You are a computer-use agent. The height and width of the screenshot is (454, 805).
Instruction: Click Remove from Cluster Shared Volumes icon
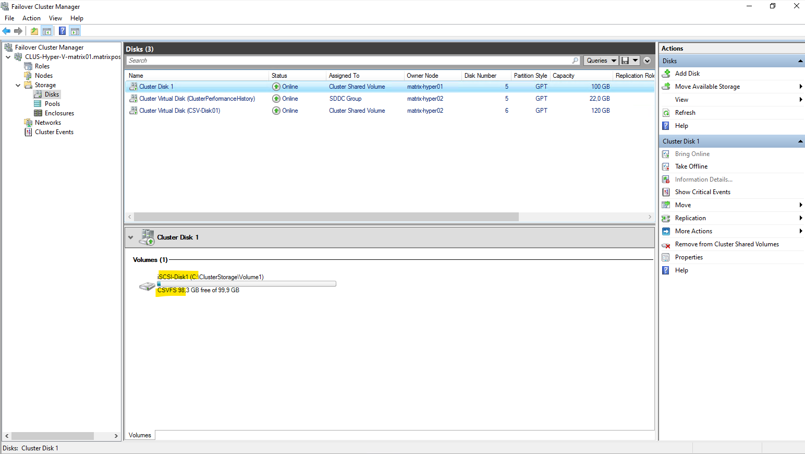(x=666, y=245)
